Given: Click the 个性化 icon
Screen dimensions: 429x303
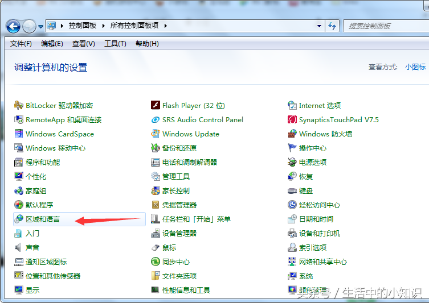Looking at the screenshot, I should tap(19, 176).
